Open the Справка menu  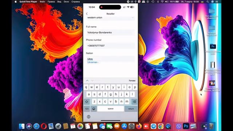pyautogui.click(x=75, y=1)
